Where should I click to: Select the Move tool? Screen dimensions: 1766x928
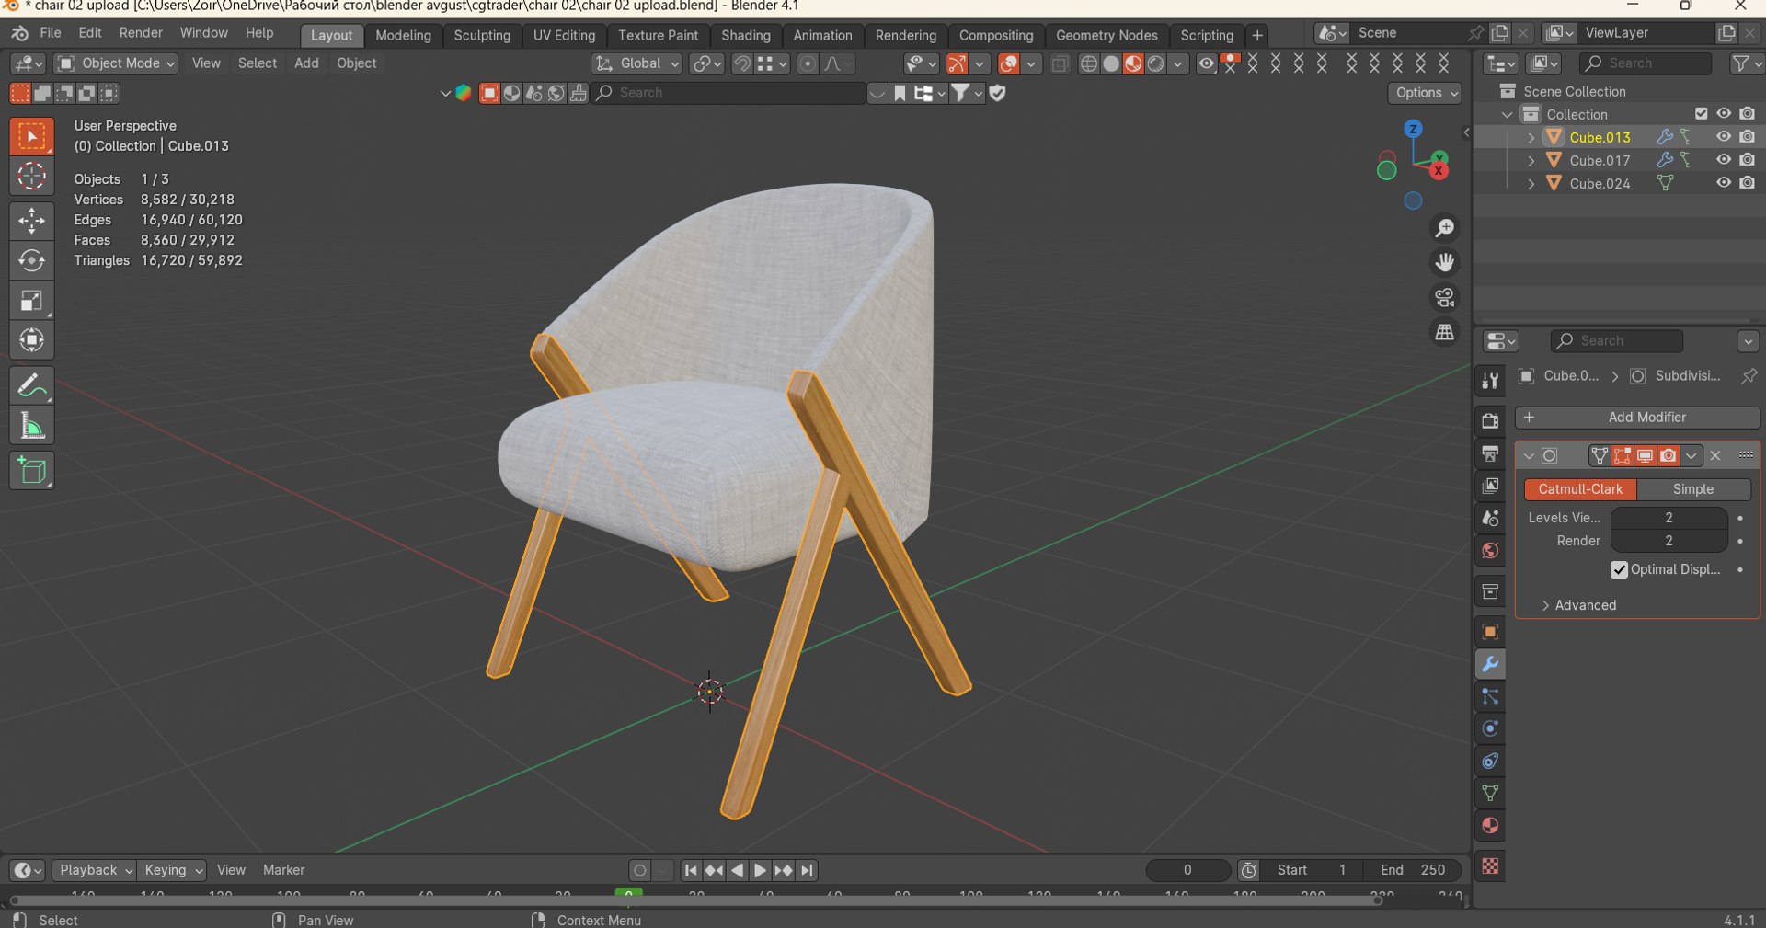click(x=32, y=222)
